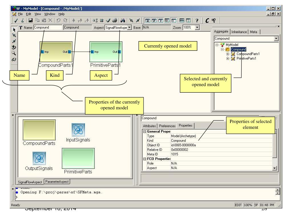Toggle panel with the 'A' window icon
Viewport: 292px width, 219px height.
[x=147, y=21]
